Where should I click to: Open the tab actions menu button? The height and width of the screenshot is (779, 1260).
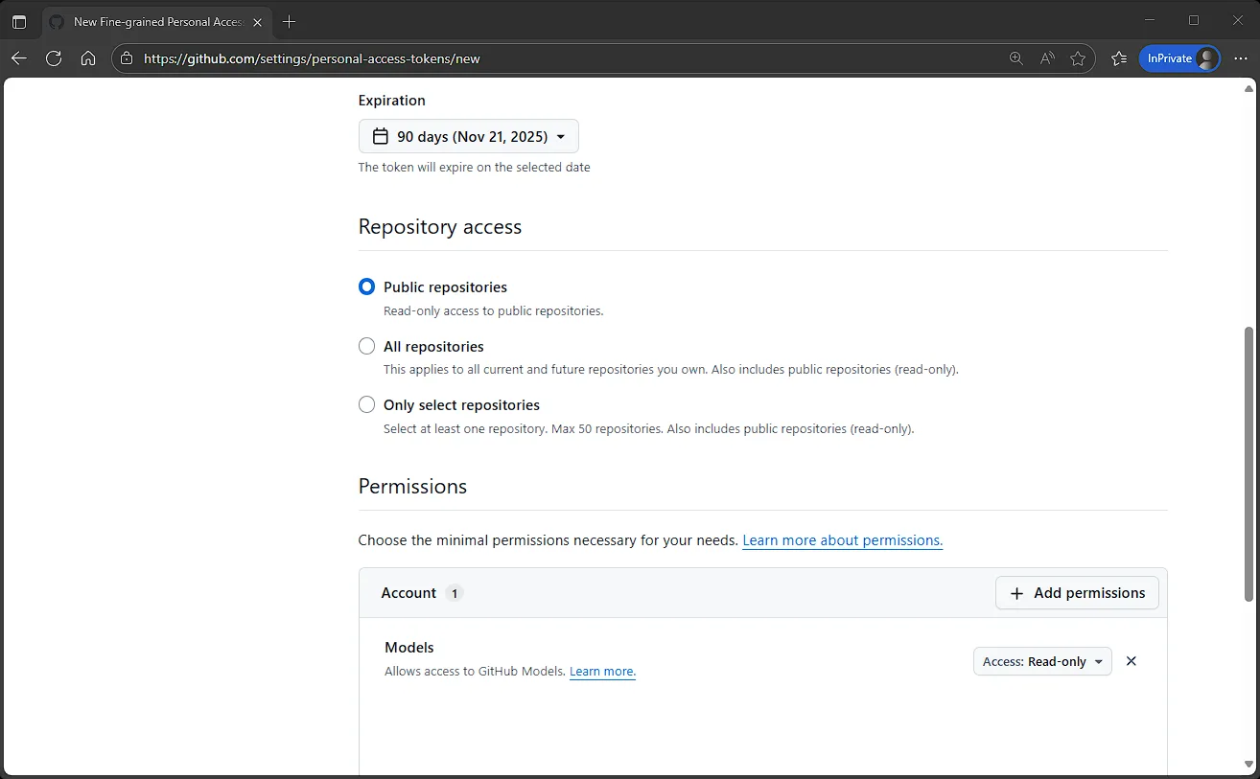coord(19,21)
